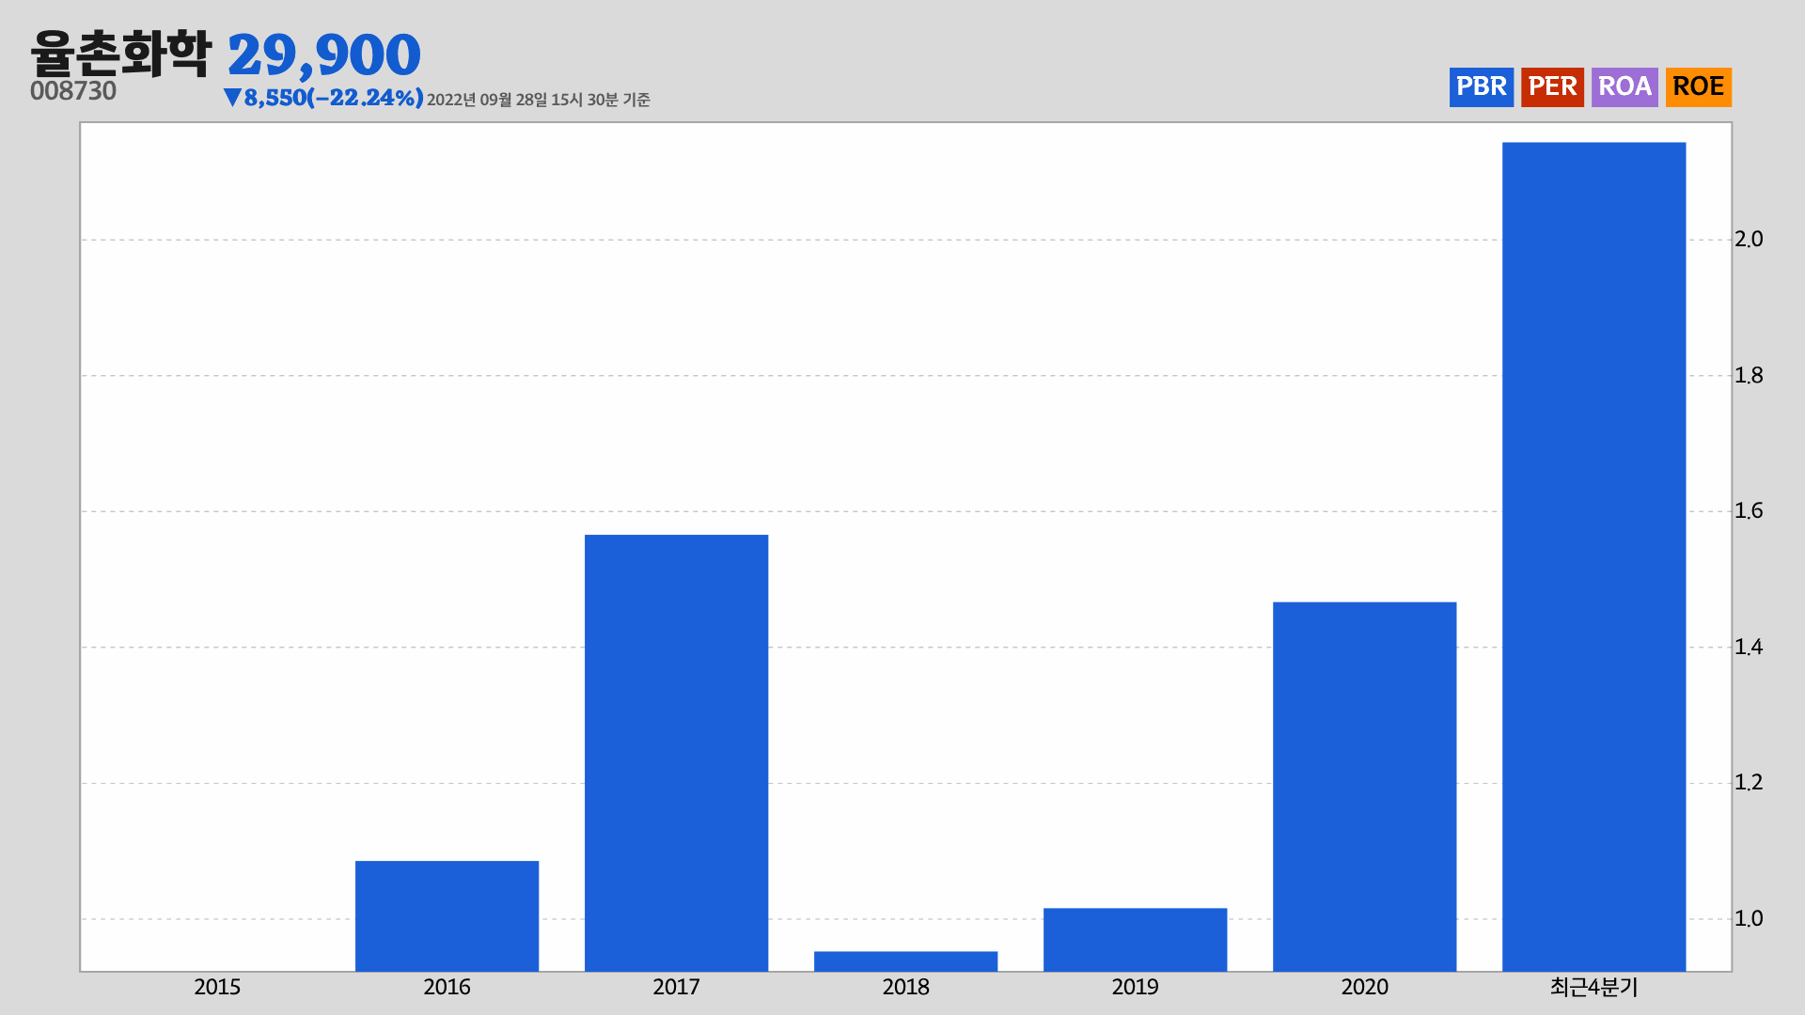This screenshot has height=1015, width=1805.
Task: Click the 1.0 y-axis value
Action: 1749,919
